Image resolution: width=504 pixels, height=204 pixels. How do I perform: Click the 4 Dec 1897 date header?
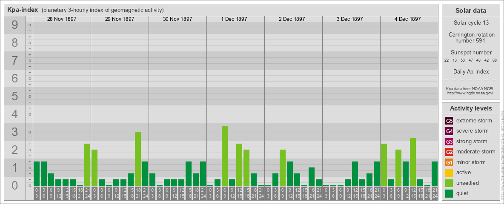[407, 19]
